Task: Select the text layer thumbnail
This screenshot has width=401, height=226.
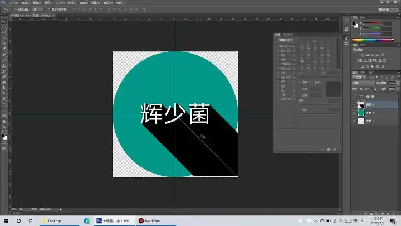Action: [x=361, y=96]
